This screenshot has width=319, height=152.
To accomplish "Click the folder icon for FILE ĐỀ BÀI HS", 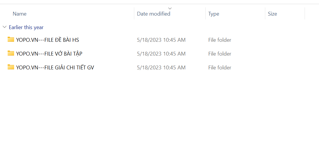I will [x=11, y=40].
